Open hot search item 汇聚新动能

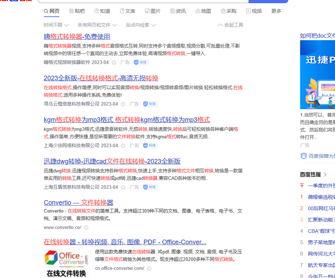pos(321,220)
